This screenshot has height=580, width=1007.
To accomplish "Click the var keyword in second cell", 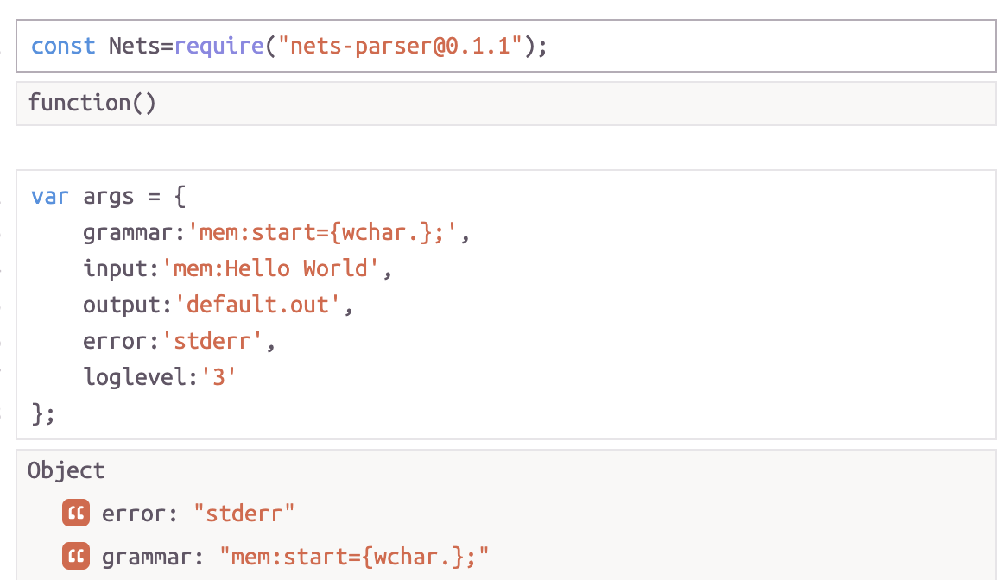I will 49,196.
